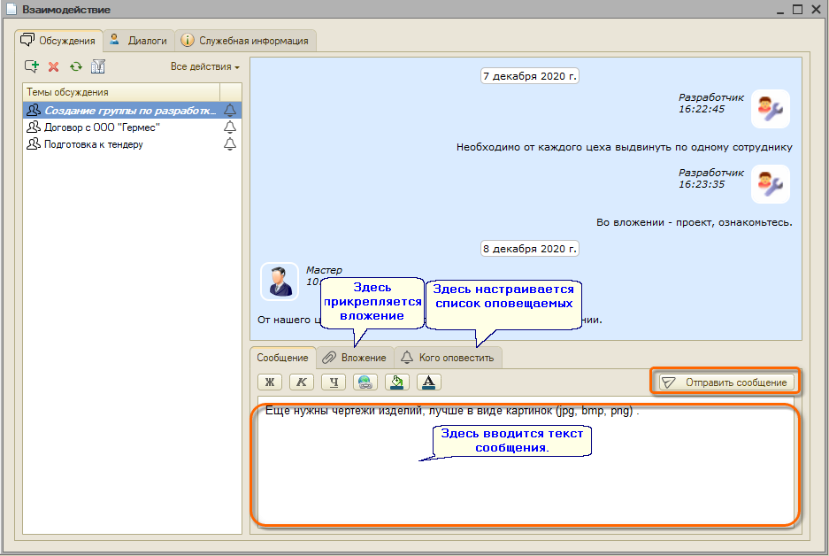Open the "Служебная информация" tab

point(245,40)
